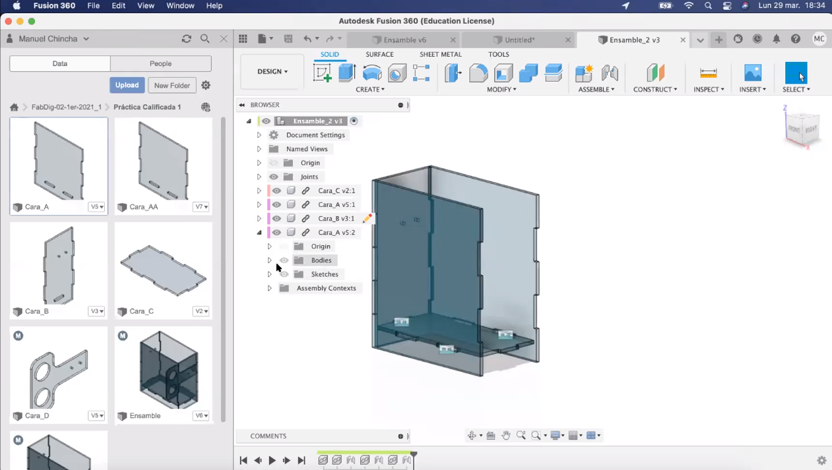
Task: Click the Select tool icon
Action: point(796,73)
